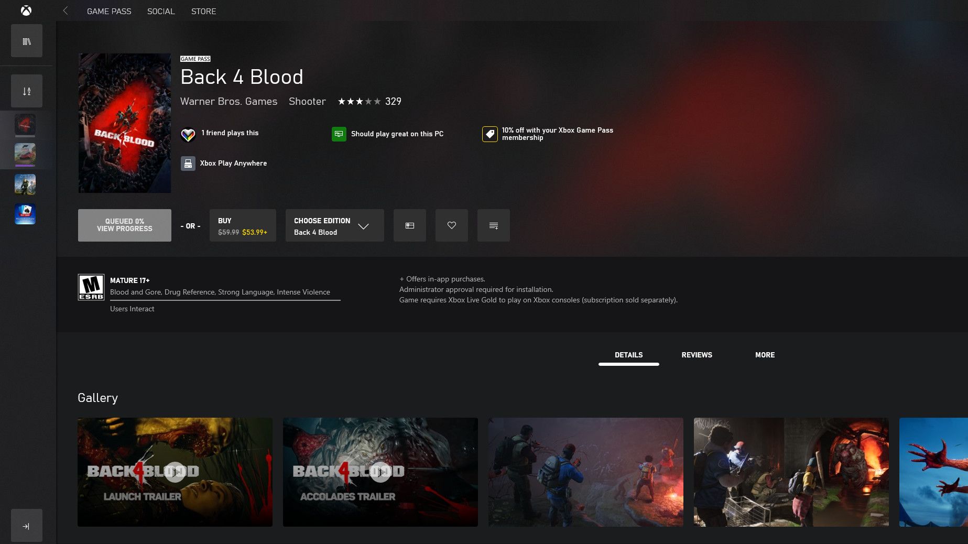Screen dimensions: 968x544
Task: Buy Back 4 Blood as a gift
Action: pos(410,225)
